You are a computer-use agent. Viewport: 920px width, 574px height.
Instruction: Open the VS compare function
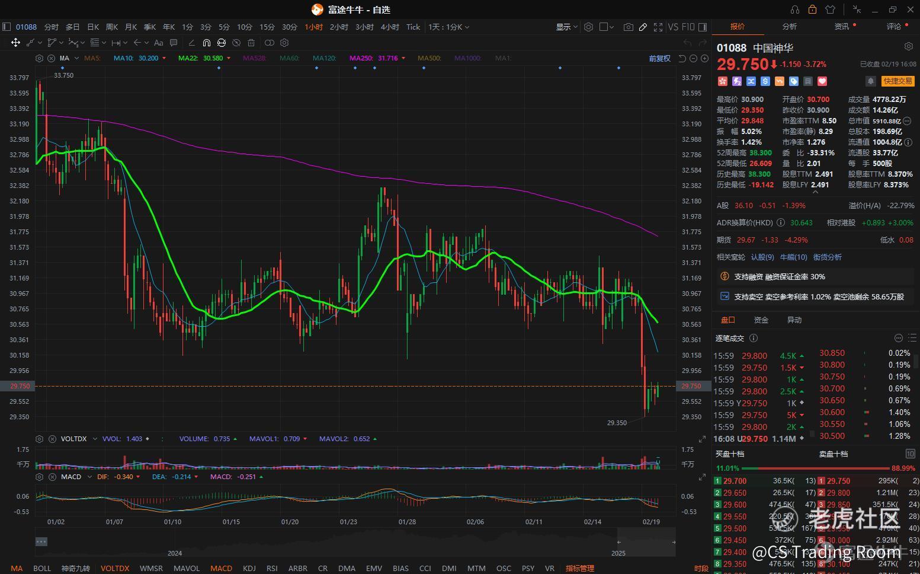pyautogui.click(x=673, y=27)
